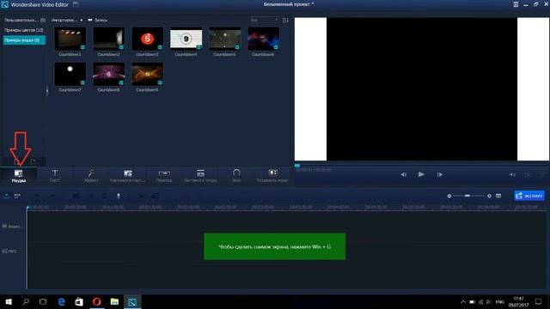Open the Transitions tab

pos(164,176)
